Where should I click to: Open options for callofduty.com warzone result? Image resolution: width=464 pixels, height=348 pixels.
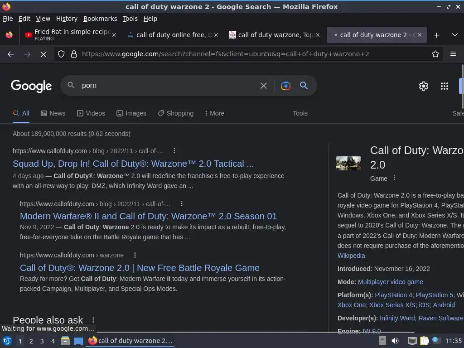point(135,255)
